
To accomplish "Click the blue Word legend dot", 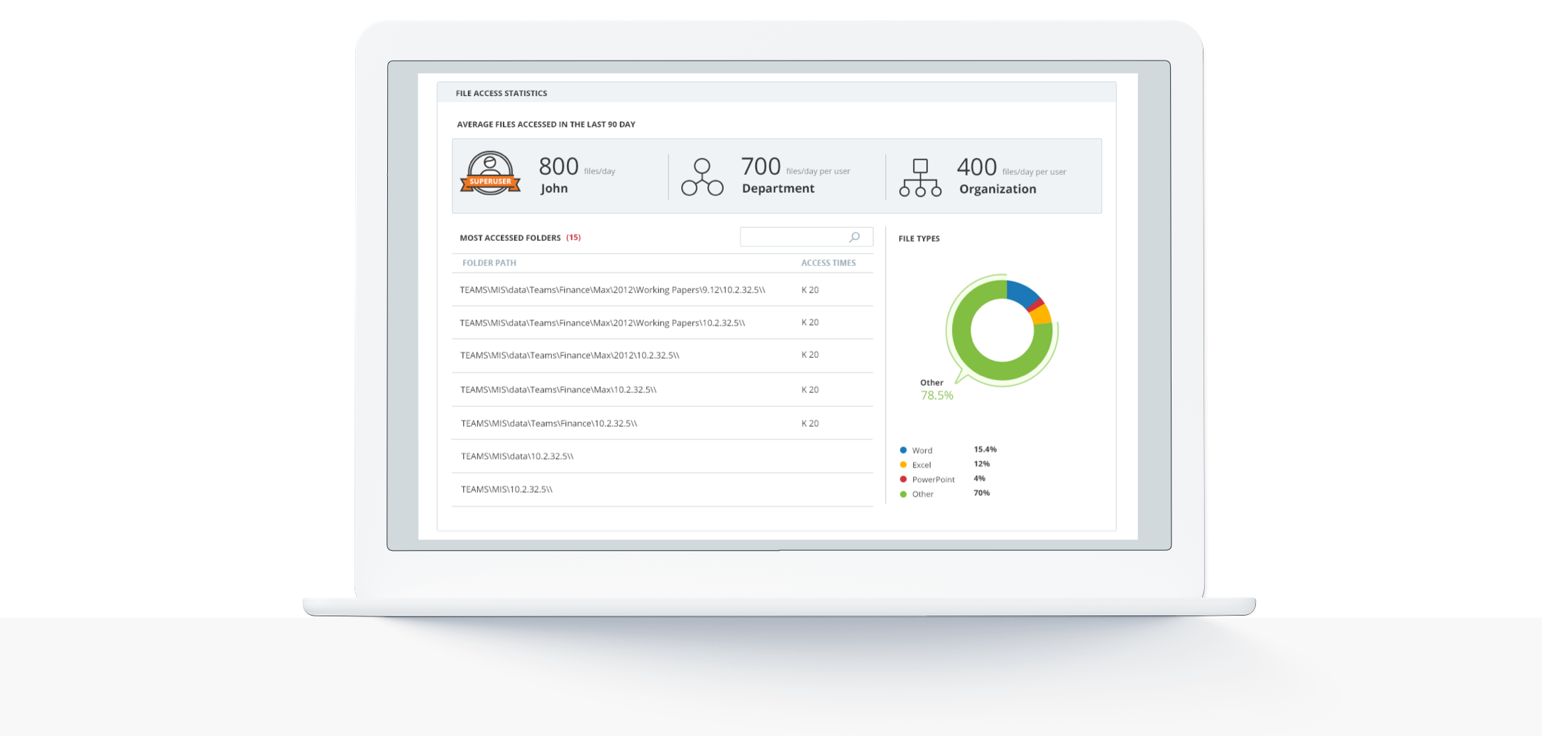I will [x=903, y=451].
